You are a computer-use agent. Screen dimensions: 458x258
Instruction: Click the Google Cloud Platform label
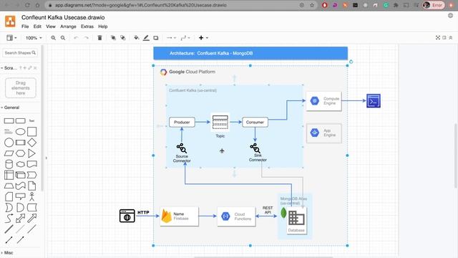coord(192,72)
